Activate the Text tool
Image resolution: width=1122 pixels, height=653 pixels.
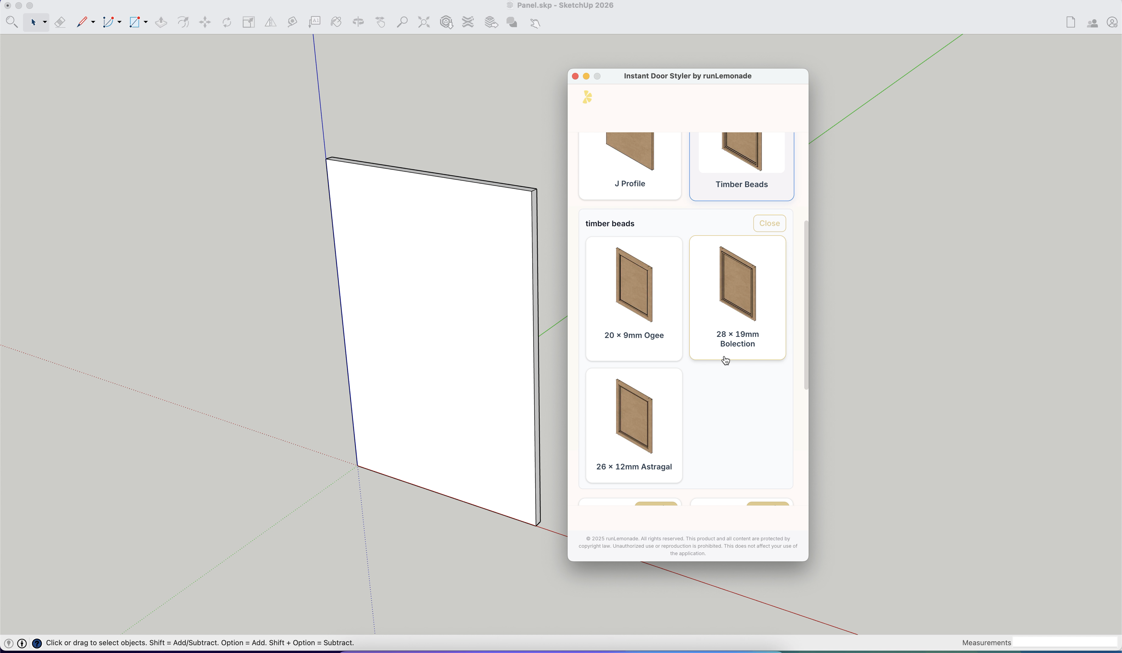pos(315,22)
